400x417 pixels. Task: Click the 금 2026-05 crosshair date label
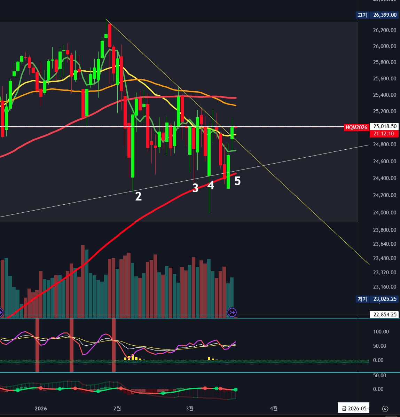tap(354, 408)
